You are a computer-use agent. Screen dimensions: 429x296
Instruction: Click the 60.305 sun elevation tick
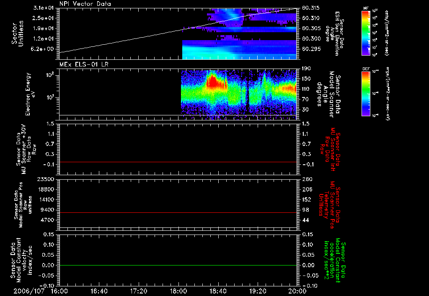310,28
